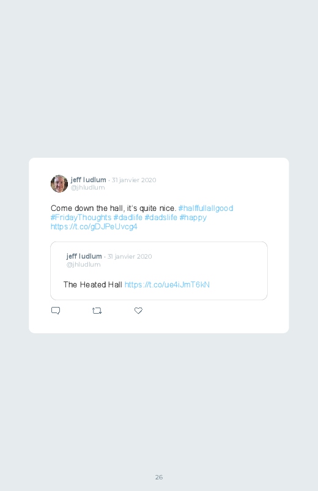This screenshot has height=491, width=318.
Task: Click the page number 26
Action: pyautogui.click(x=159, y=477)
